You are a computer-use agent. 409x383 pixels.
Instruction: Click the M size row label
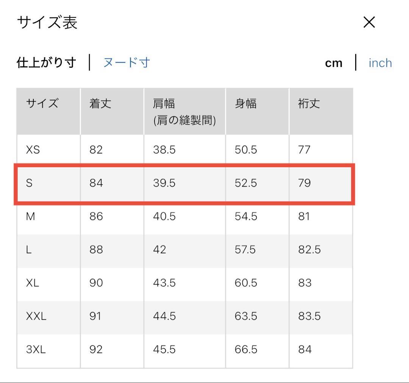pyautogui.click(x=30, y=216)
